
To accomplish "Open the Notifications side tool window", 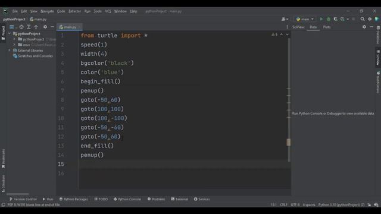I will (x=378, y=83).
